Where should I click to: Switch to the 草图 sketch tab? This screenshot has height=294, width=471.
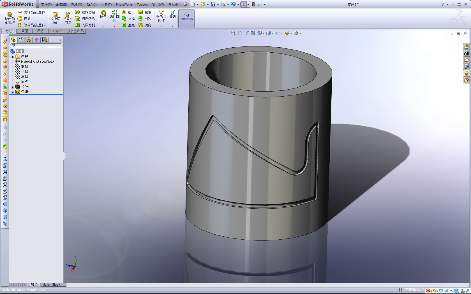[x=24, y=31]
